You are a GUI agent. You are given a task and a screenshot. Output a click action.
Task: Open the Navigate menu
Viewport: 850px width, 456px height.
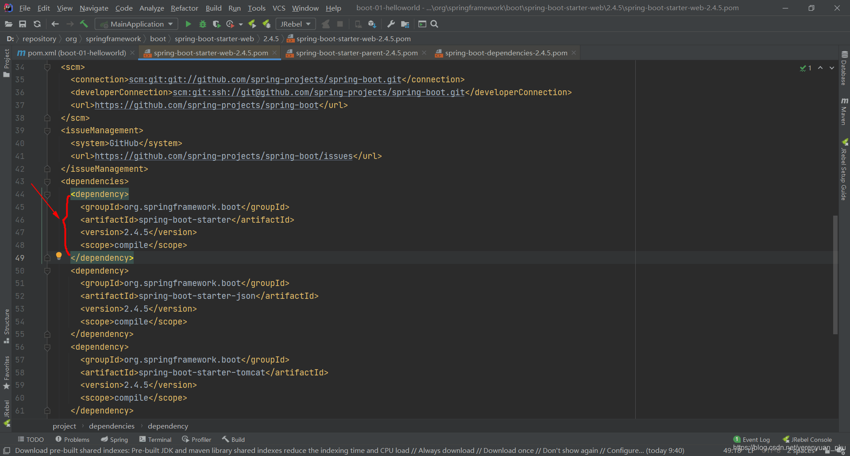(94, 8)
